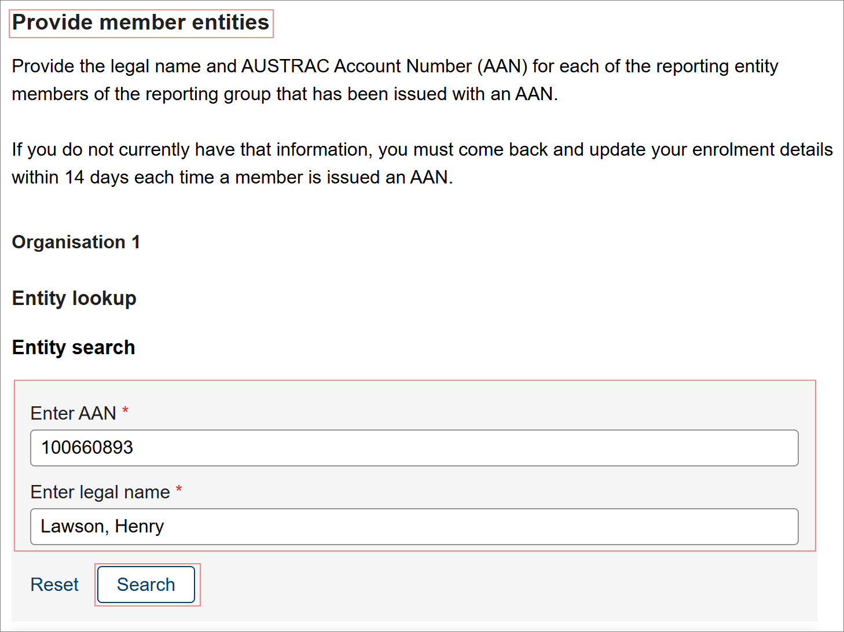Image resolution: width=844 pixels, height=632 pixels.
Task: Click the Entity search label
Action: 73,347
